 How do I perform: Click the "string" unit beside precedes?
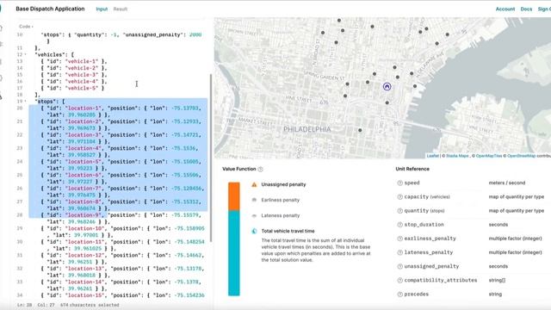click(495, 294)
